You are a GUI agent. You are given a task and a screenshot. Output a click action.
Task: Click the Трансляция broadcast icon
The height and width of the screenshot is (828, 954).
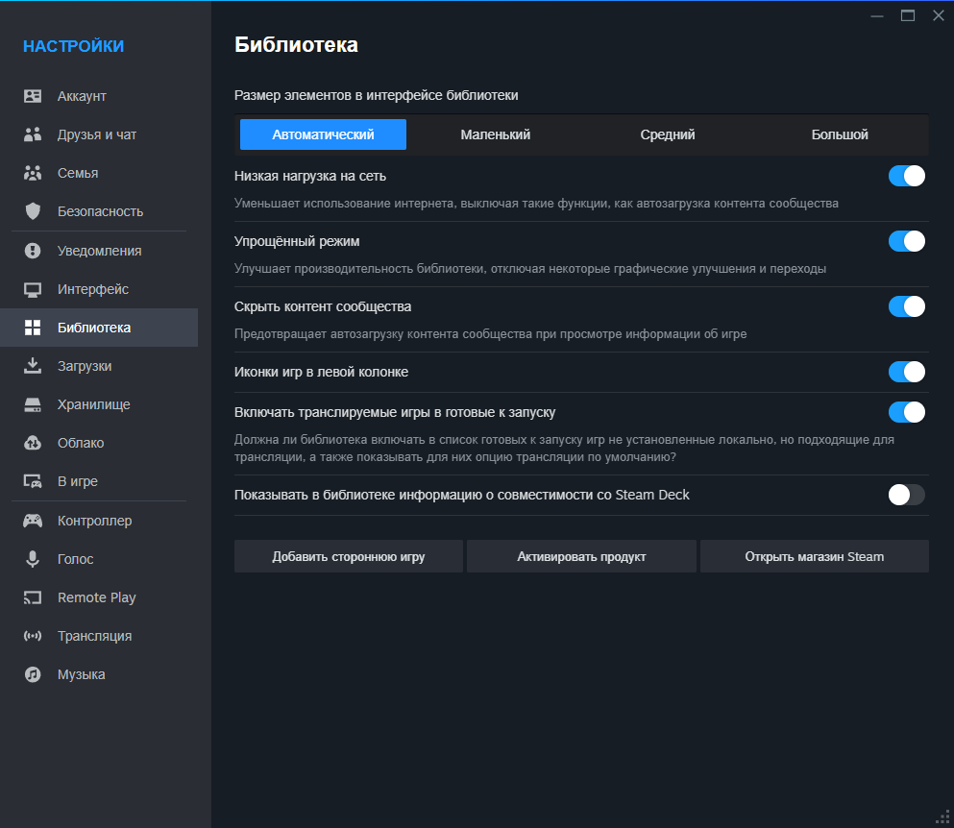[33, 636]
